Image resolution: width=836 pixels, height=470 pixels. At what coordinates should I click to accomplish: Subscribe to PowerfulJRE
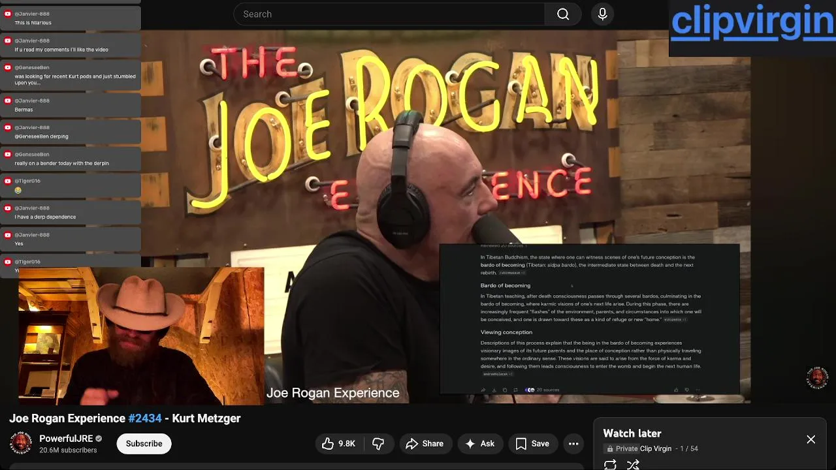click(144, 444)
